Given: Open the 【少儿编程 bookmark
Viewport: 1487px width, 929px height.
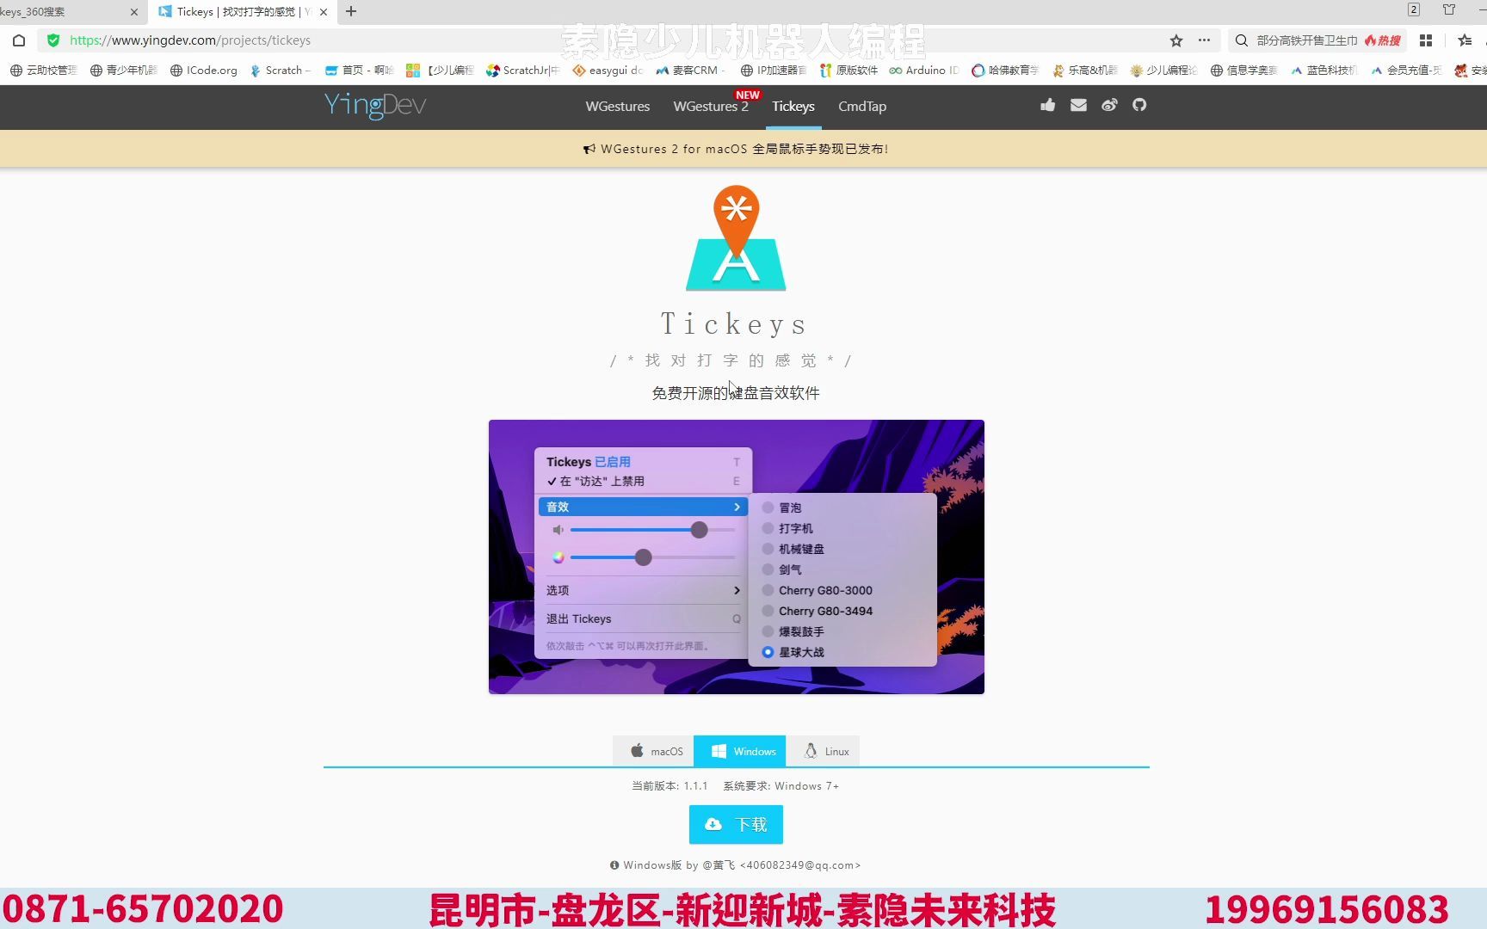Looking at the screenshot, I should (440, 71).
